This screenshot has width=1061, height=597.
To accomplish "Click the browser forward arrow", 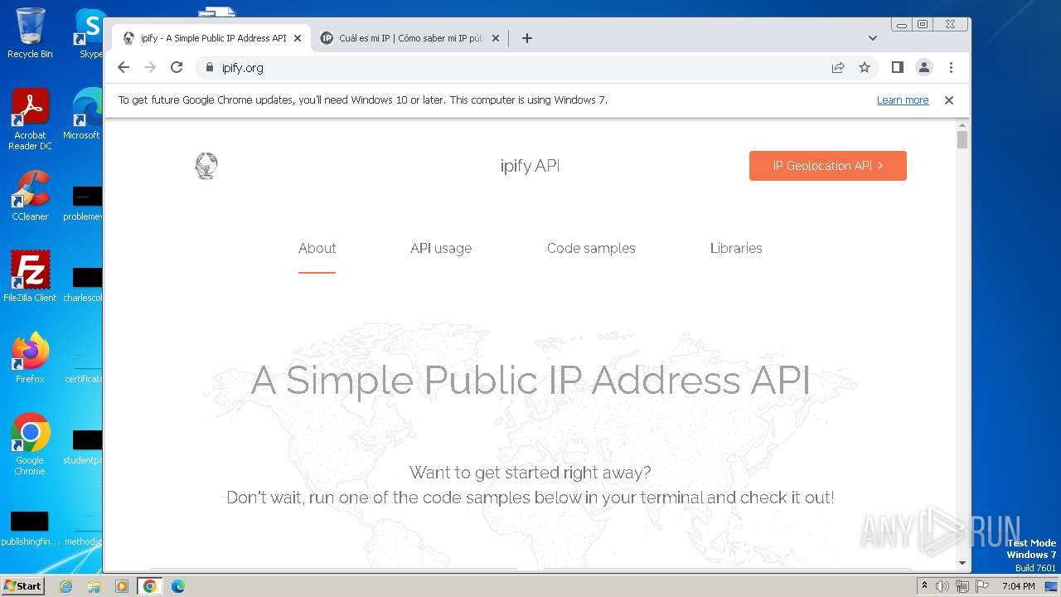I will click(150, 67).
